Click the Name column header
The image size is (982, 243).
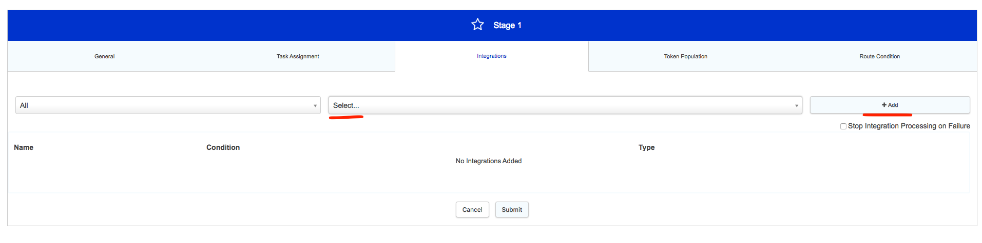coord(24,147)
